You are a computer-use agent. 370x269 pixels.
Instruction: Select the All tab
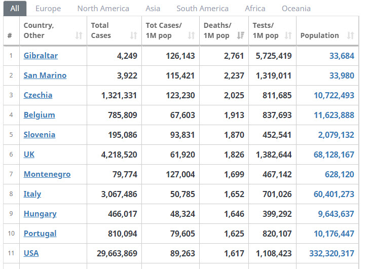(15, 9)
